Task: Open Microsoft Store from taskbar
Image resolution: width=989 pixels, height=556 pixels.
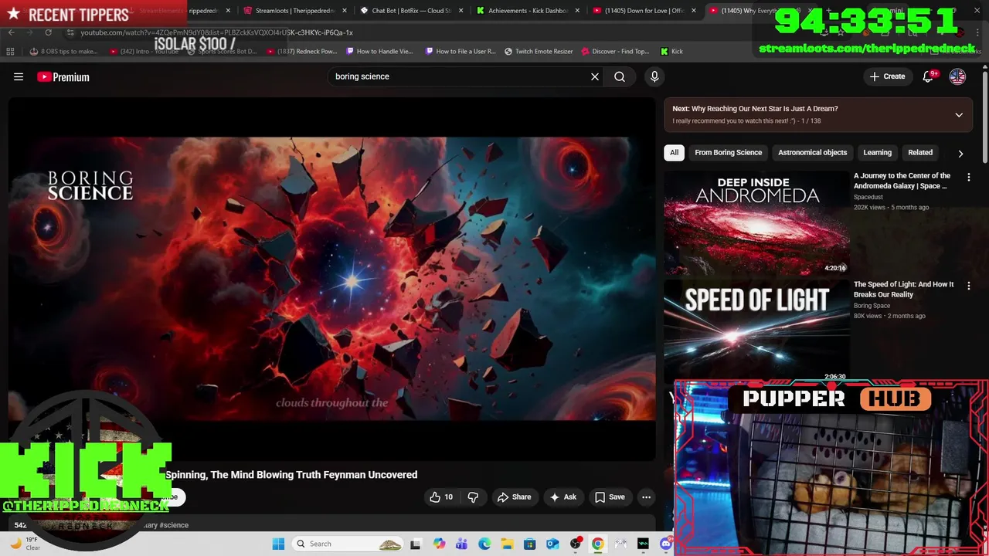Action: coord(529,544)
